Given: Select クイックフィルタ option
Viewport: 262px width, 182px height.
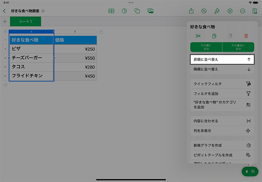Looking at the screenshot, I should [222, 84].
